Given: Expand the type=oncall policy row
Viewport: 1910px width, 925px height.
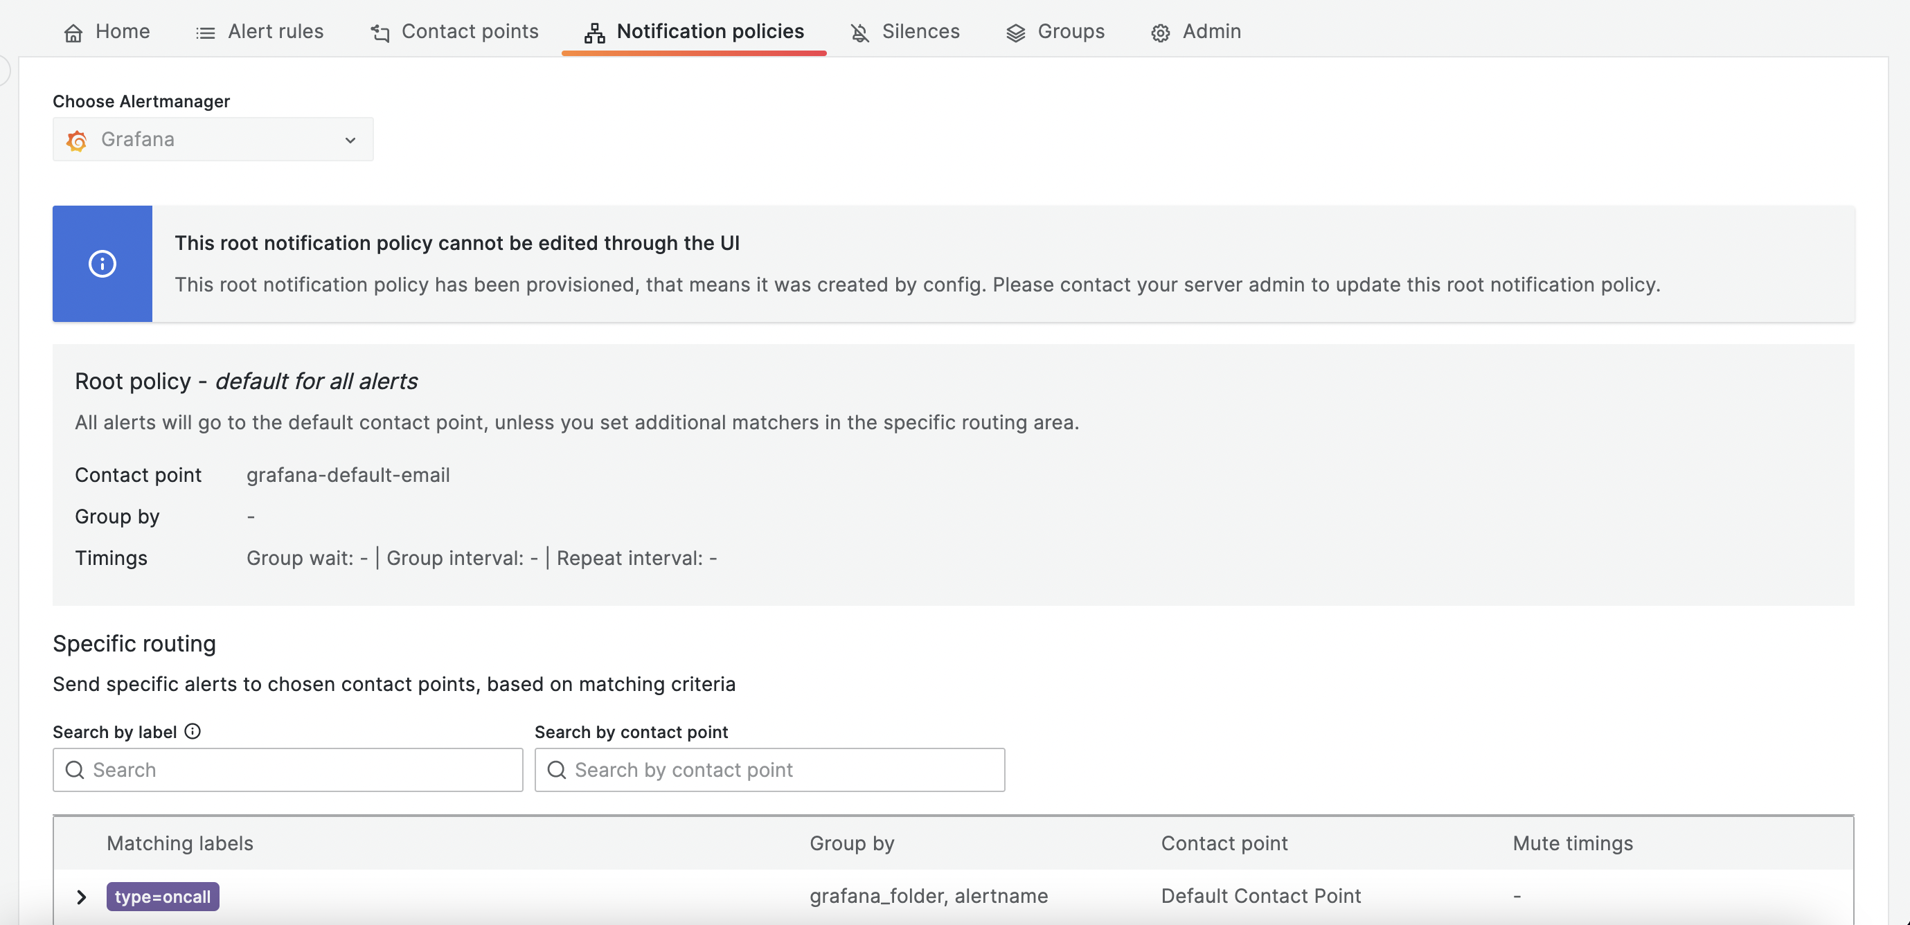Looking at the screenshot, I should 82,897.
